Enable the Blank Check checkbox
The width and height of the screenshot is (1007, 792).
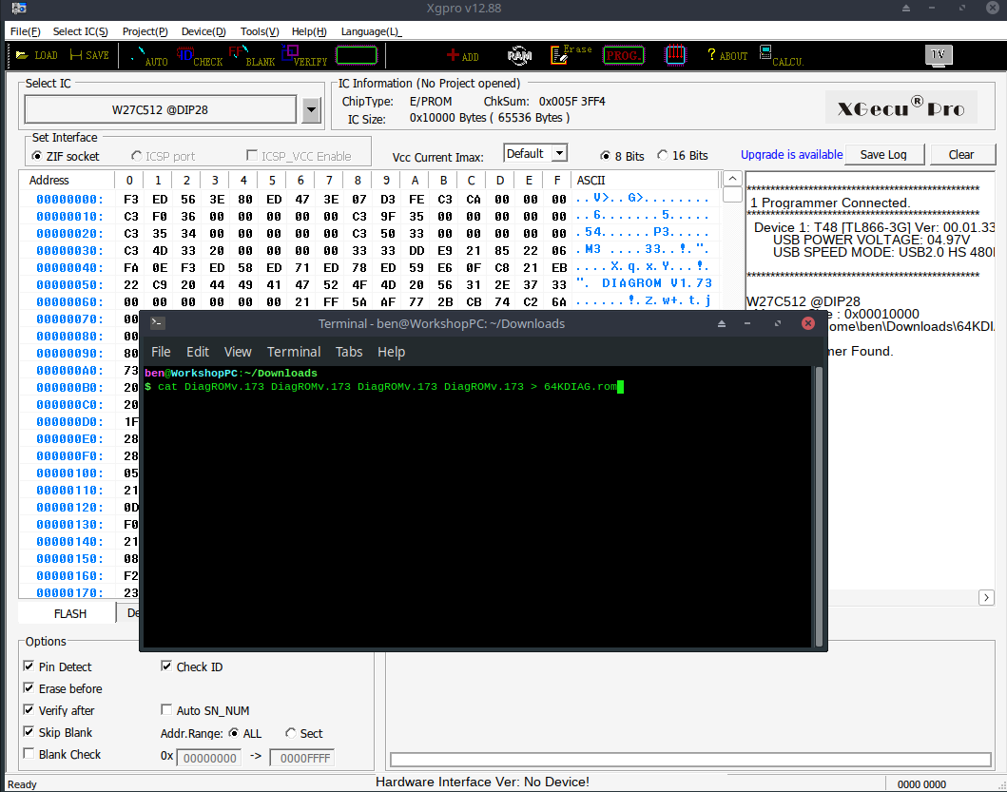pos(29,753)
